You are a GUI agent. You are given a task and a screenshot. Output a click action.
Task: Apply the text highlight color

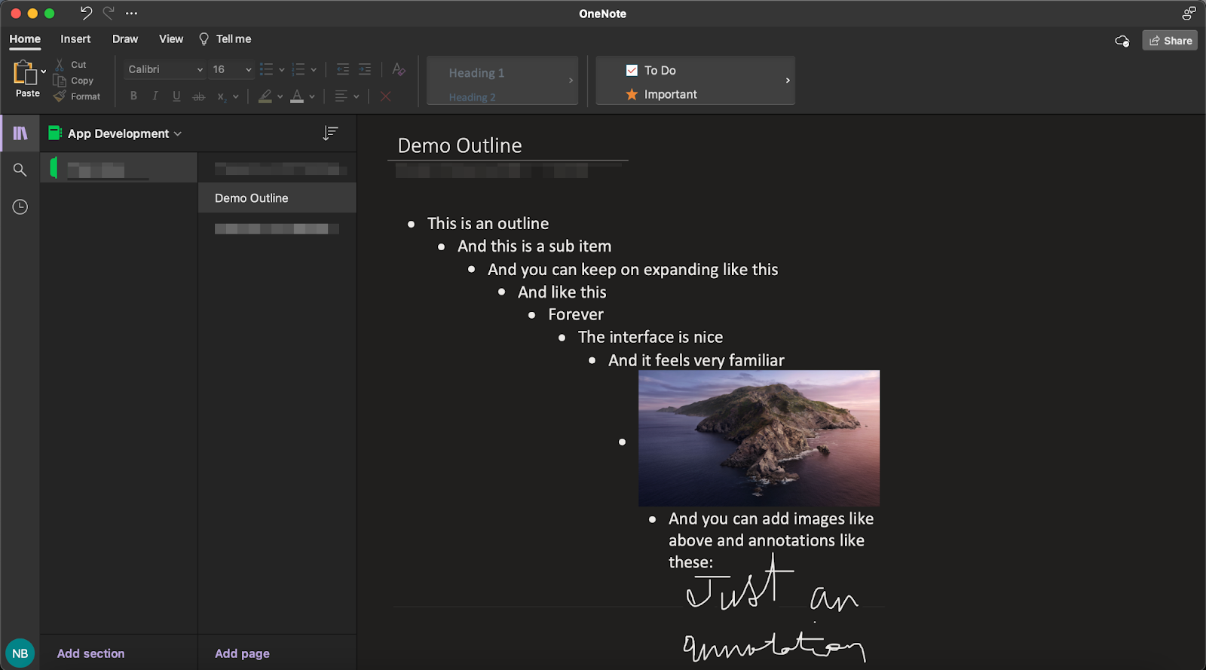(x=265, y=96)
